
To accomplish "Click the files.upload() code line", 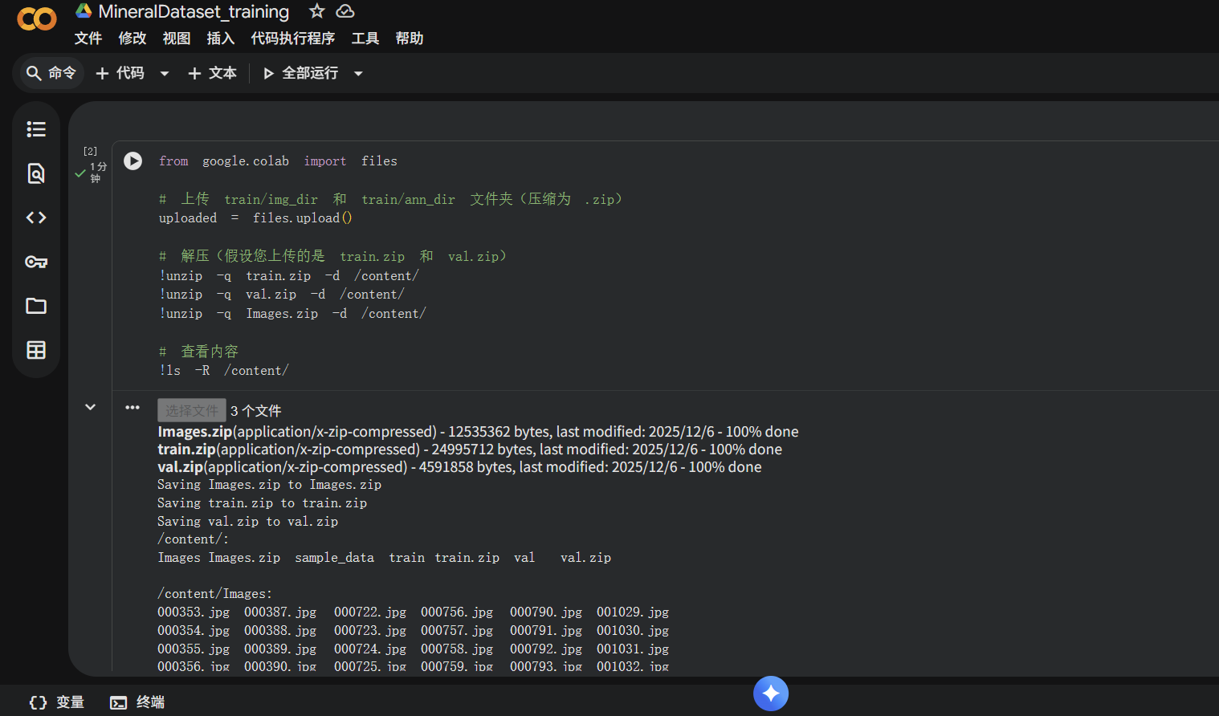I will tap(255, 218).
